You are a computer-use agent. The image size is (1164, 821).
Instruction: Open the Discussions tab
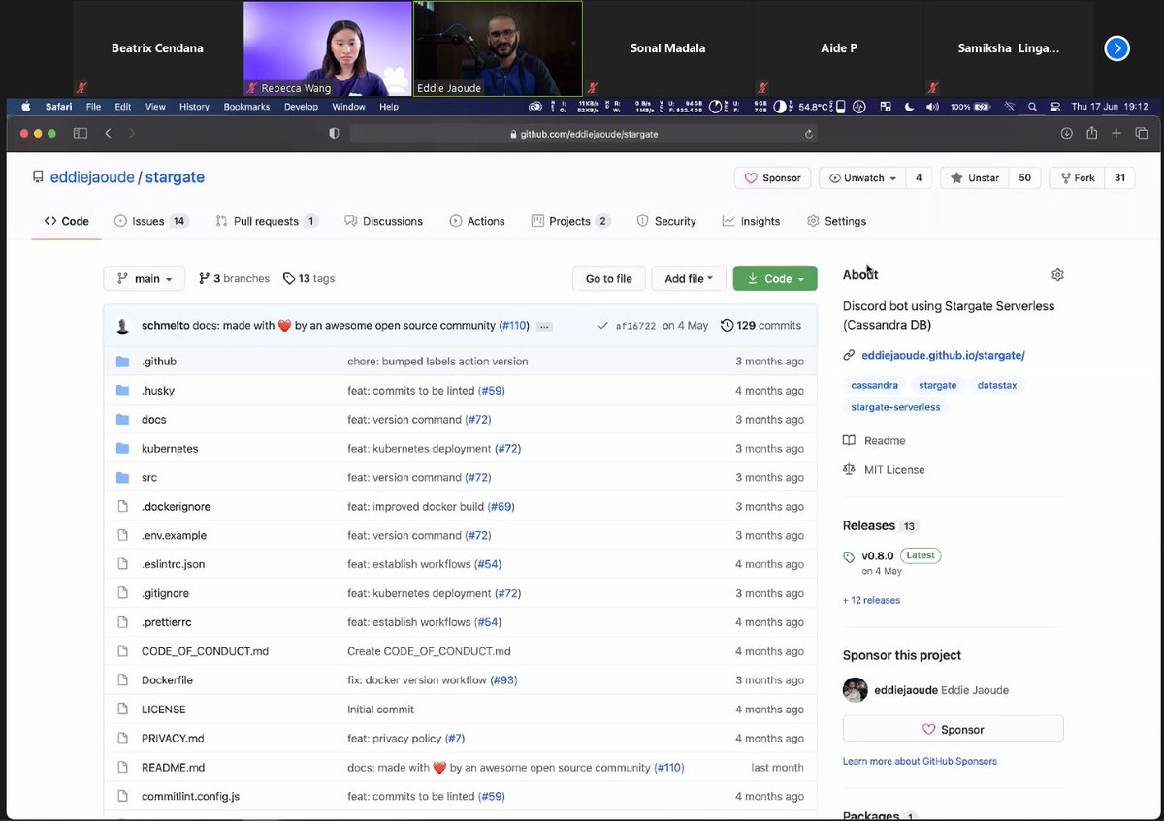384,221
